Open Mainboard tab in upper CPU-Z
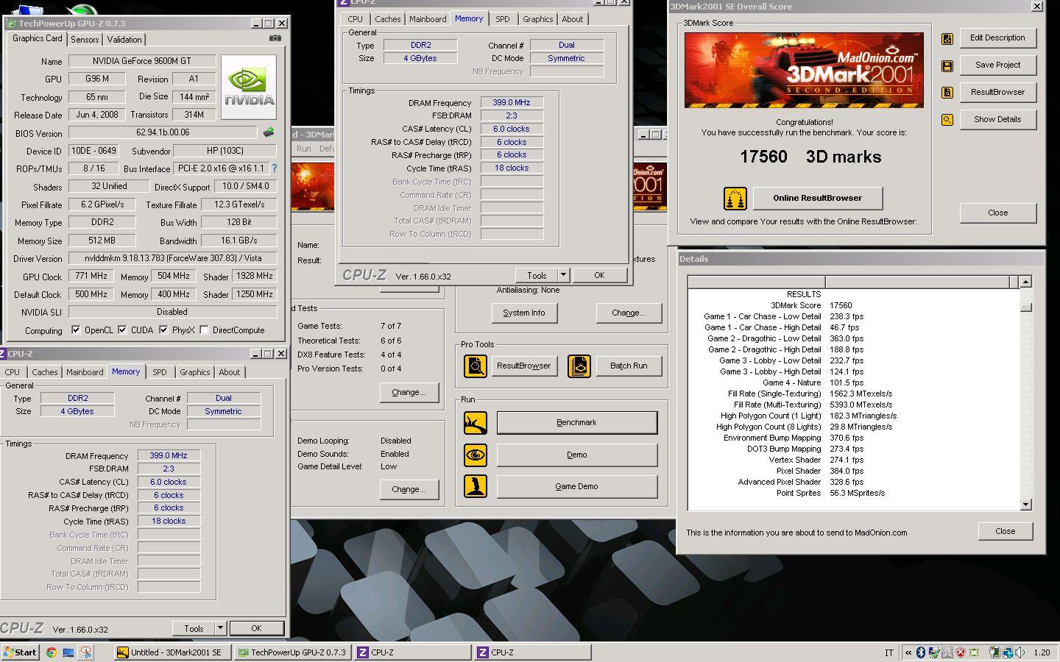 tap(428, 19)
